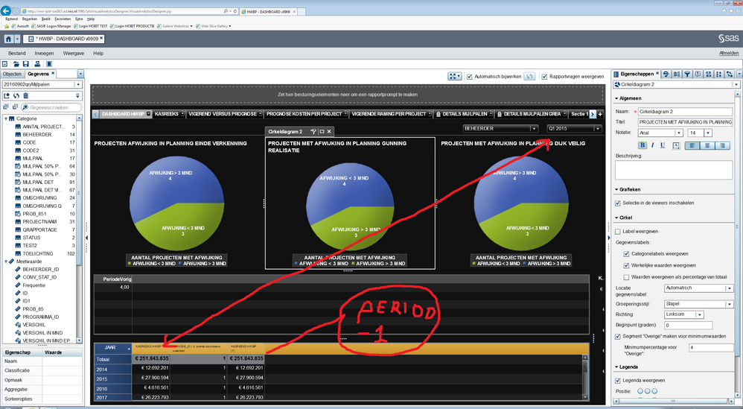
Task: Click the add data source icon
Action: 7,96
